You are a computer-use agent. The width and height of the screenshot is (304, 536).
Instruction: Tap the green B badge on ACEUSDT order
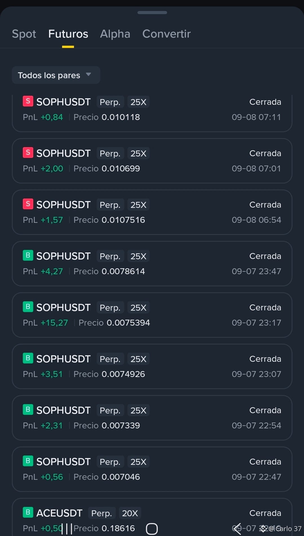(28, 513)
